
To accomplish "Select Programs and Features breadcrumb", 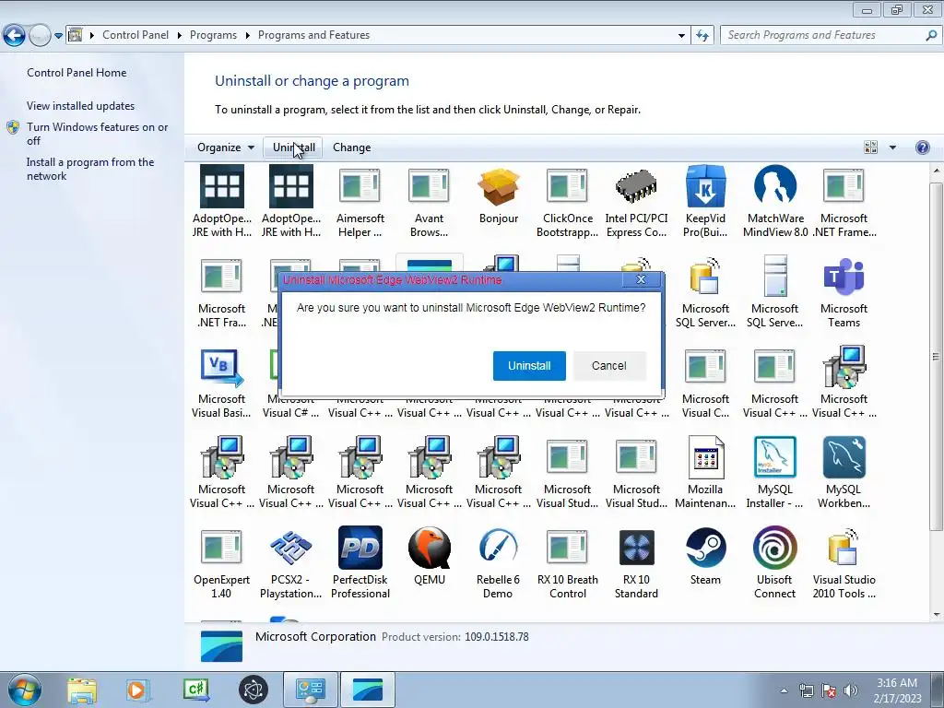I will (313, 35).
